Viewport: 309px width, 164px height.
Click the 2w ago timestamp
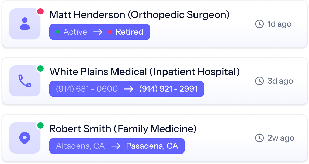pos(281,138)
